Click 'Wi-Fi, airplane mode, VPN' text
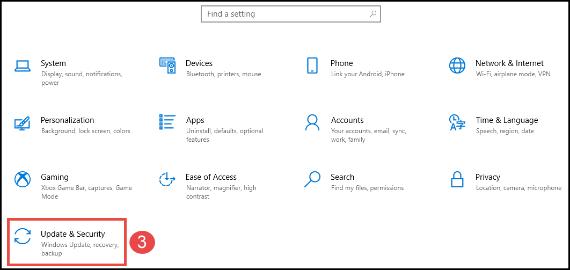This screenshot has height=270, width=570. point(513,74)
